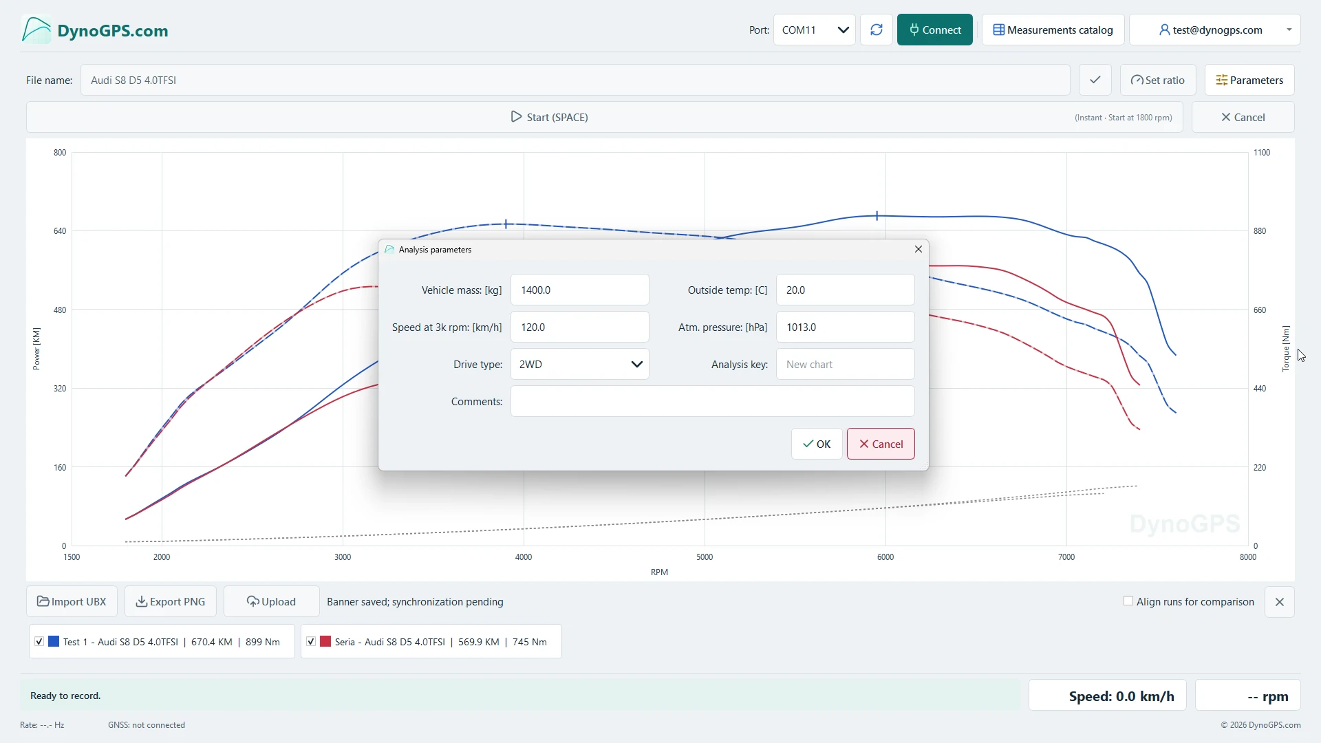Image resolution: width=1321 pixels, height=743 pixels.
Task: Uncheck the Test 1 run checkbox
Action: click(39, 641)
